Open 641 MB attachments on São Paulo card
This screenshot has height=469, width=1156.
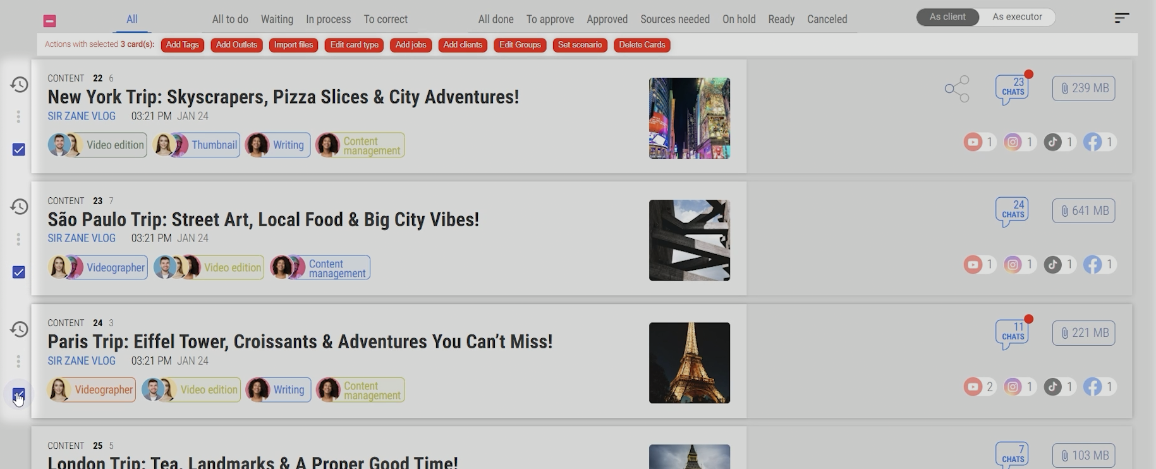tap(1083, 210)
